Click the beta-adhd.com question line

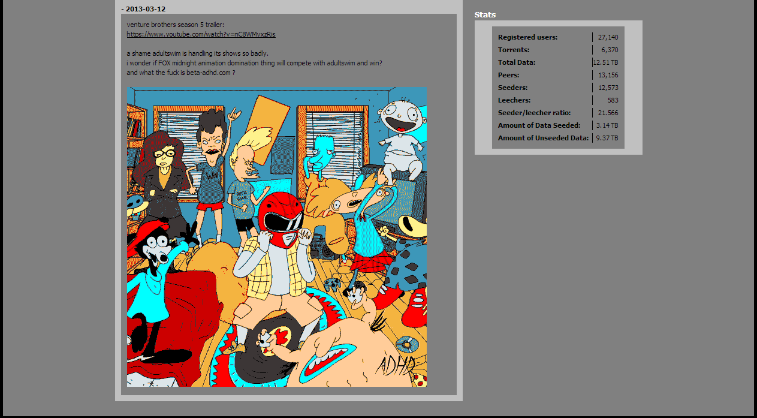coord(181,73)
